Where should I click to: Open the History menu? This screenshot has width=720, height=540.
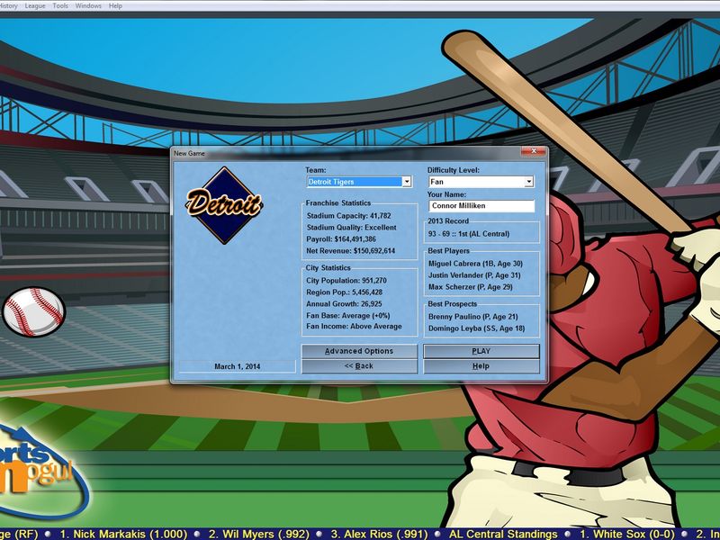pos(8,5)
